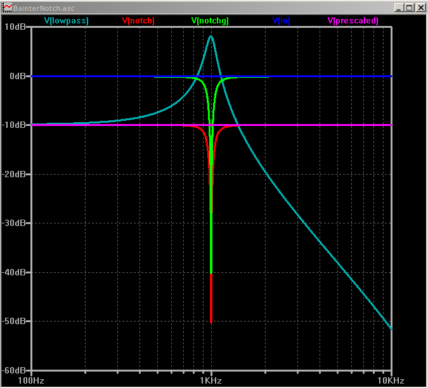Click the 10KHz frequency axis label
This screenshot has height=388, width=428.
[391, 380]
